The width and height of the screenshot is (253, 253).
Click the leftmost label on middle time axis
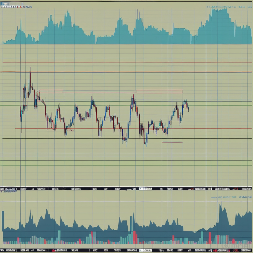pos(8,189)
